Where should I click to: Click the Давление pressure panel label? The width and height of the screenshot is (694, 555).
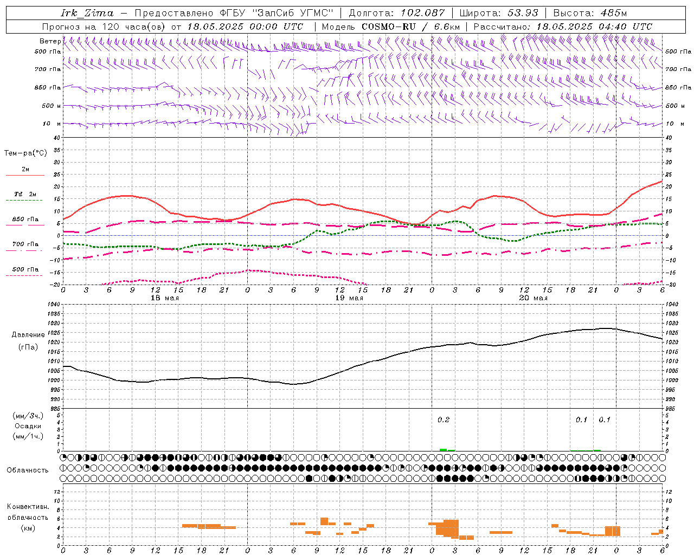click(28, 335)
